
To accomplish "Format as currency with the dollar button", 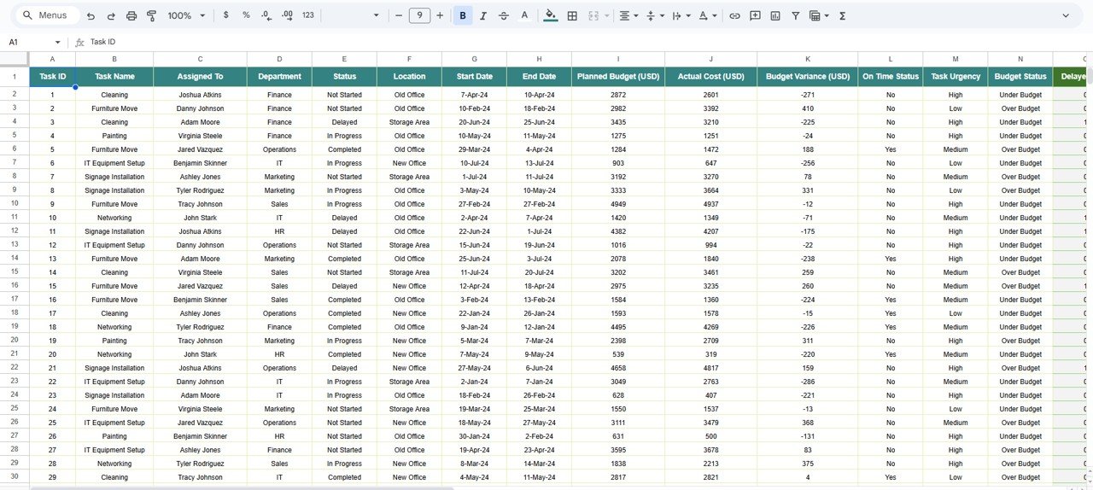I will tap(225, 15).
